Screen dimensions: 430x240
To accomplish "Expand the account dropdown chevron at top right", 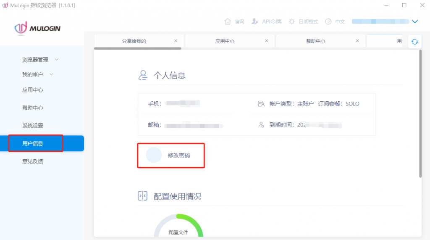I will click(x=415, y=21).
